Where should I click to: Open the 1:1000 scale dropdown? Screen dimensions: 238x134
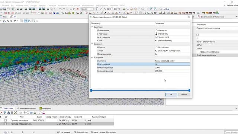pyautogui.click(x=92, y=9)
